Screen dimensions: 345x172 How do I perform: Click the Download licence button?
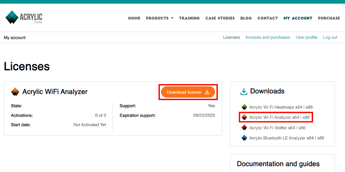click(x=188, y=92)
